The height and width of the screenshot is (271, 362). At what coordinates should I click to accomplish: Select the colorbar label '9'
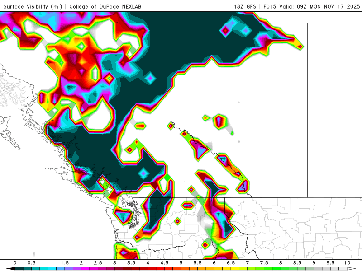tap(314, 263)
